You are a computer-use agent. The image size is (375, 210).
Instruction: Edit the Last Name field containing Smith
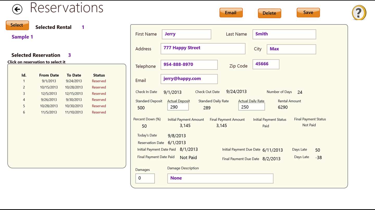coord(284,34)
